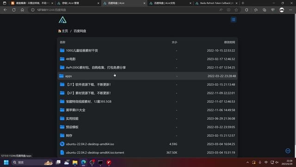Click the disc icon of ubuntu iso file
The height and width of the screenshot is (167, 296).
pos(62,144)
